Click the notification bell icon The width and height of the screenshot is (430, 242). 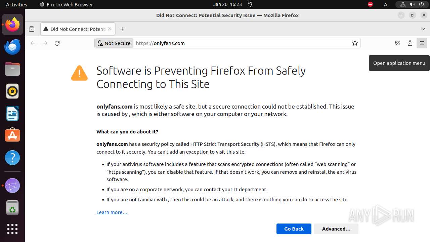point(250,4)
